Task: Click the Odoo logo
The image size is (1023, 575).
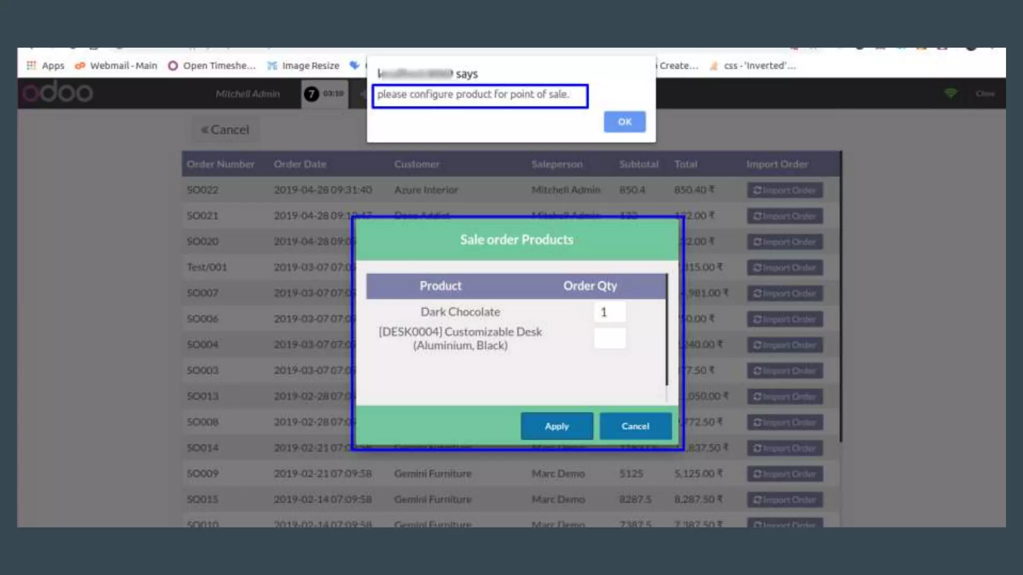Action: click(x=58, y=93)
